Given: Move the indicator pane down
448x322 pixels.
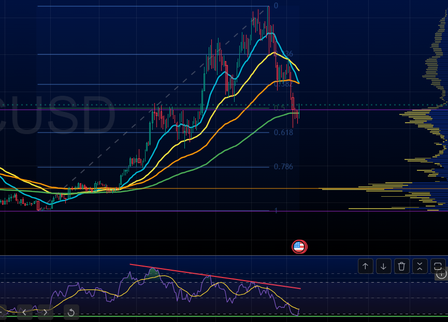Looking at the screenshot, I should [x=383, y=266].
